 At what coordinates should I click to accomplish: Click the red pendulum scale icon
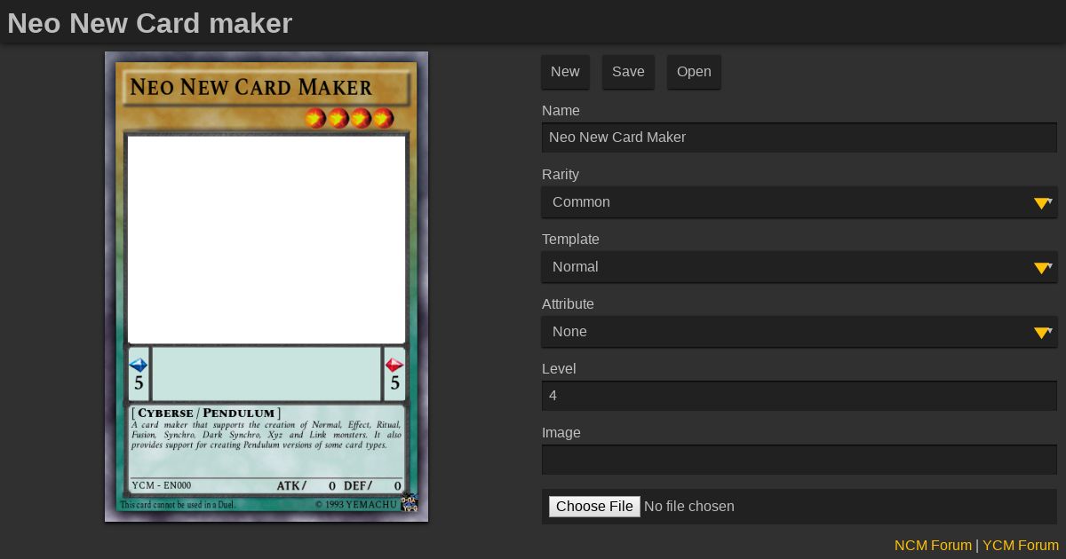[x=394, y=365]
